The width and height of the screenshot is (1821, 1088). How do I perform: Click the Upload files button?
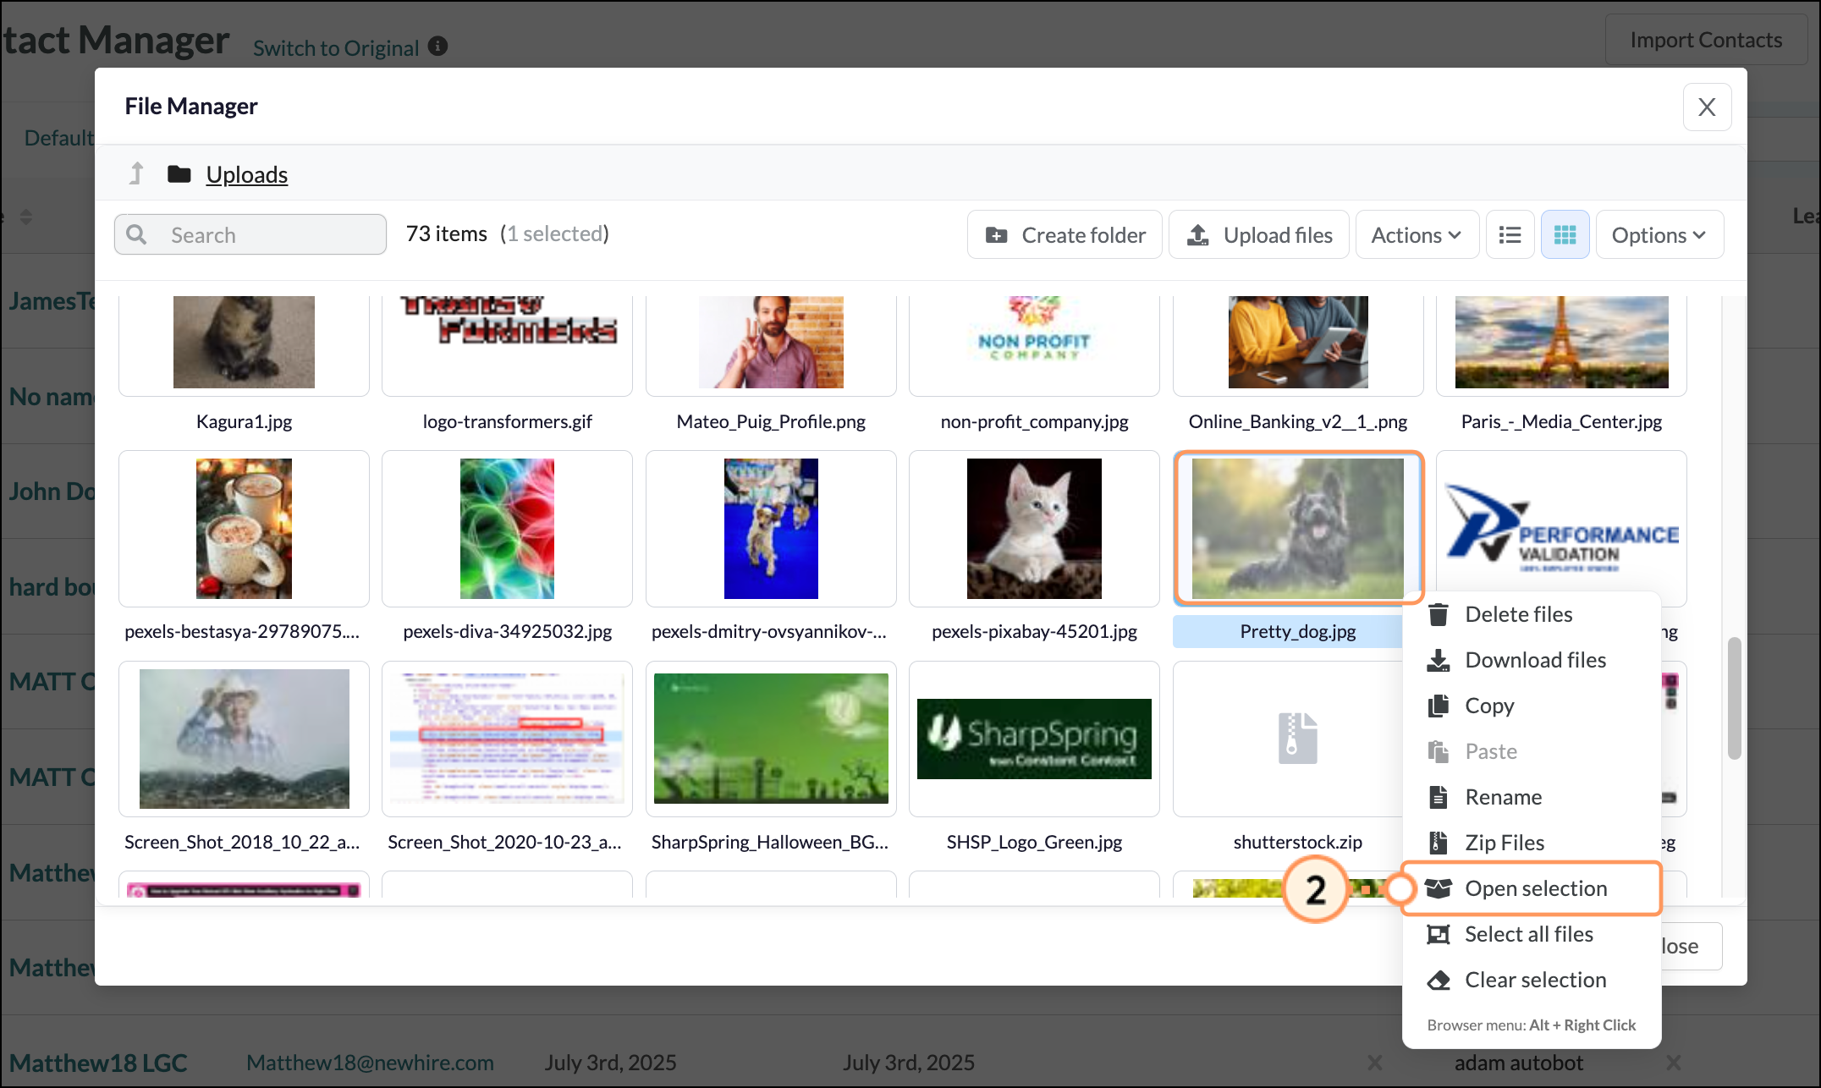pos(1259,234)
